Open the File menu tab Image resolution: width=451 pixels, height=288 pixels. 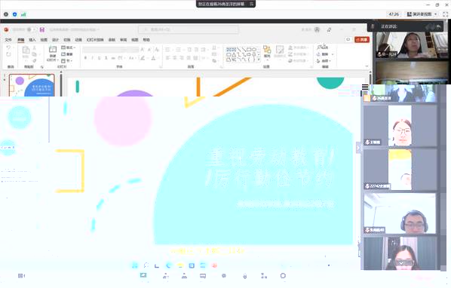coord(8,40)
